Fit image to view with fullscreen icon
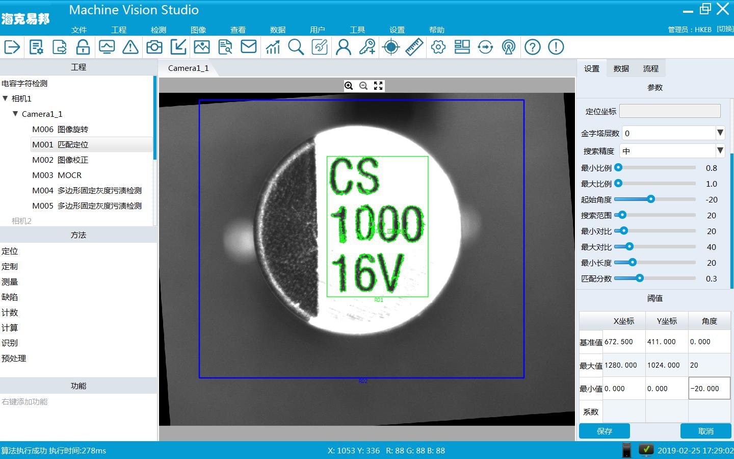The height and width of the screenshot is (459, 734). pyautogui.click(x=378, y=86)
